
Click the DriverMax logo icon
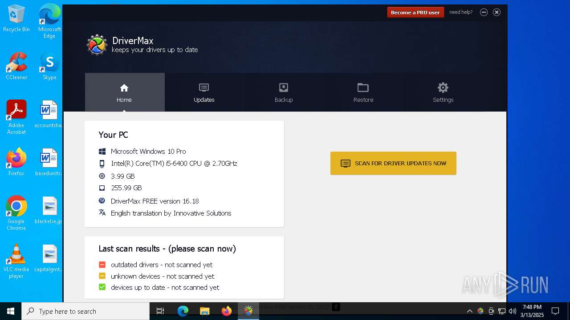[x=97, y=45]
